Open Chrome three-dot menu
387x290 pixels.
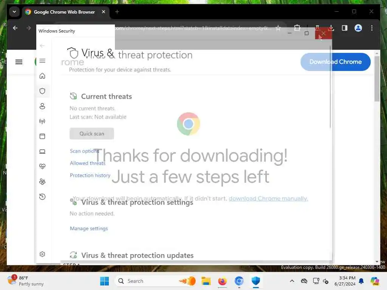[372, 28]
